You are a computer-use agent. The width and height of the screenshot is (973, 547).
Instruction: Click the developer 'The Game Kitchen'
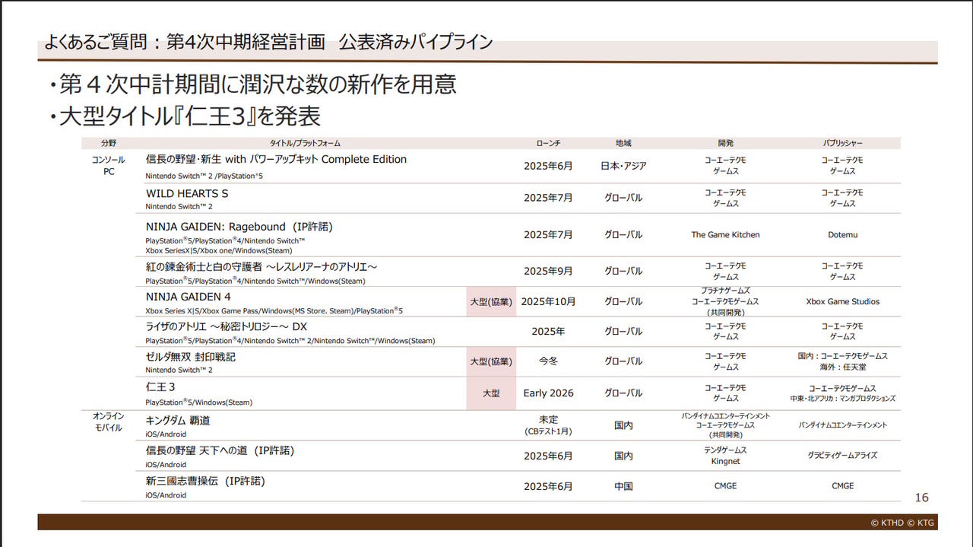(x=725, y=235)
